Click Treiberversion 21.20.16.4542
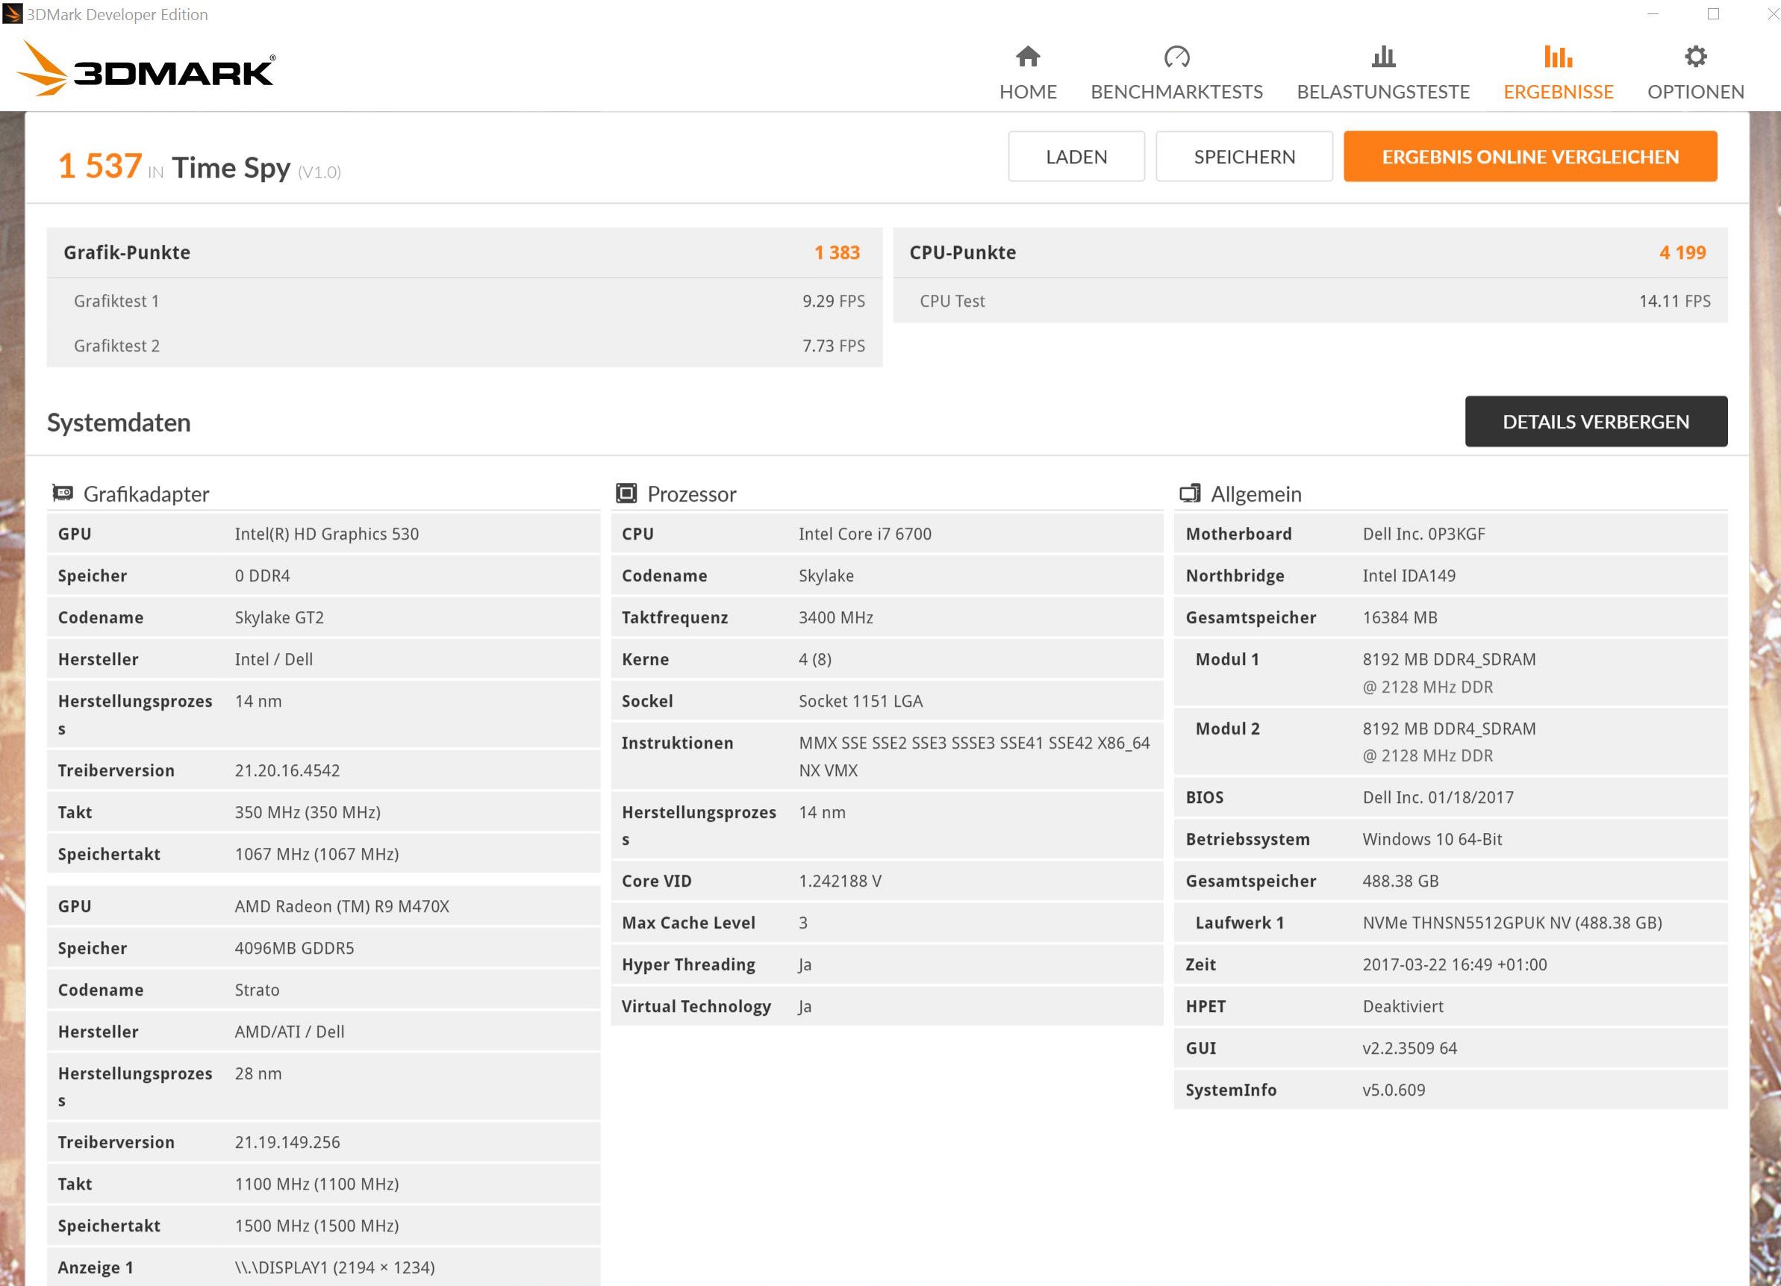The height and width of the screenshot is (1286, 1781). 287,770
